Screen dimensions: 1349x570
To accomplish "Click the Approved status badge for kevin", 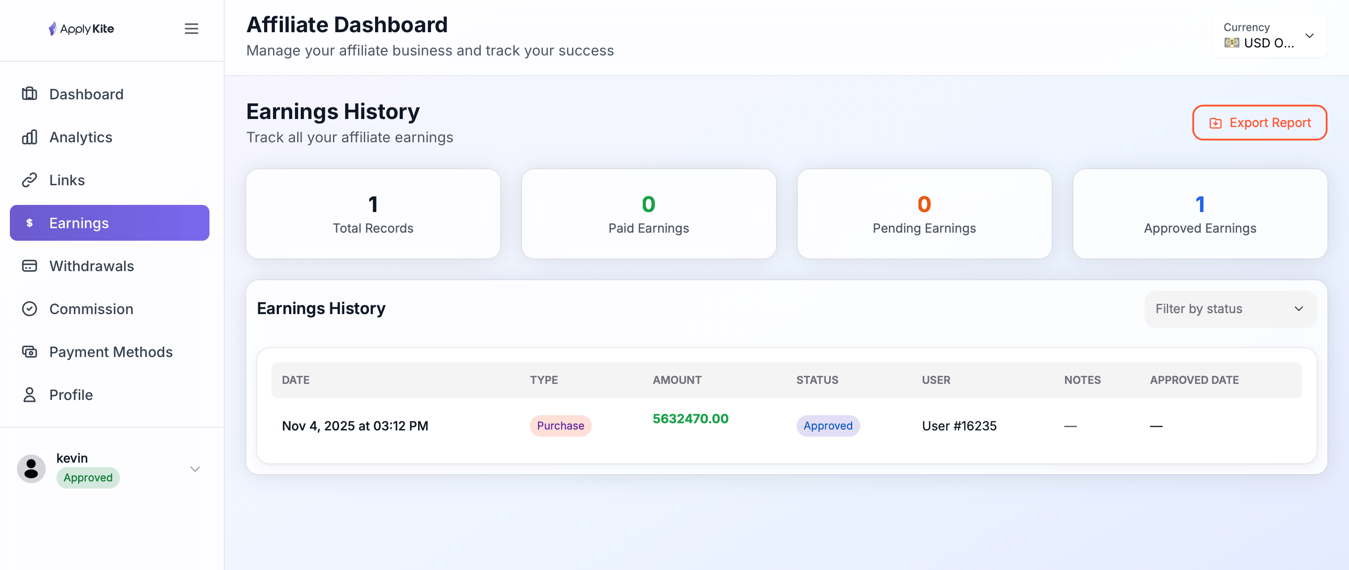I will click(87, 477).
